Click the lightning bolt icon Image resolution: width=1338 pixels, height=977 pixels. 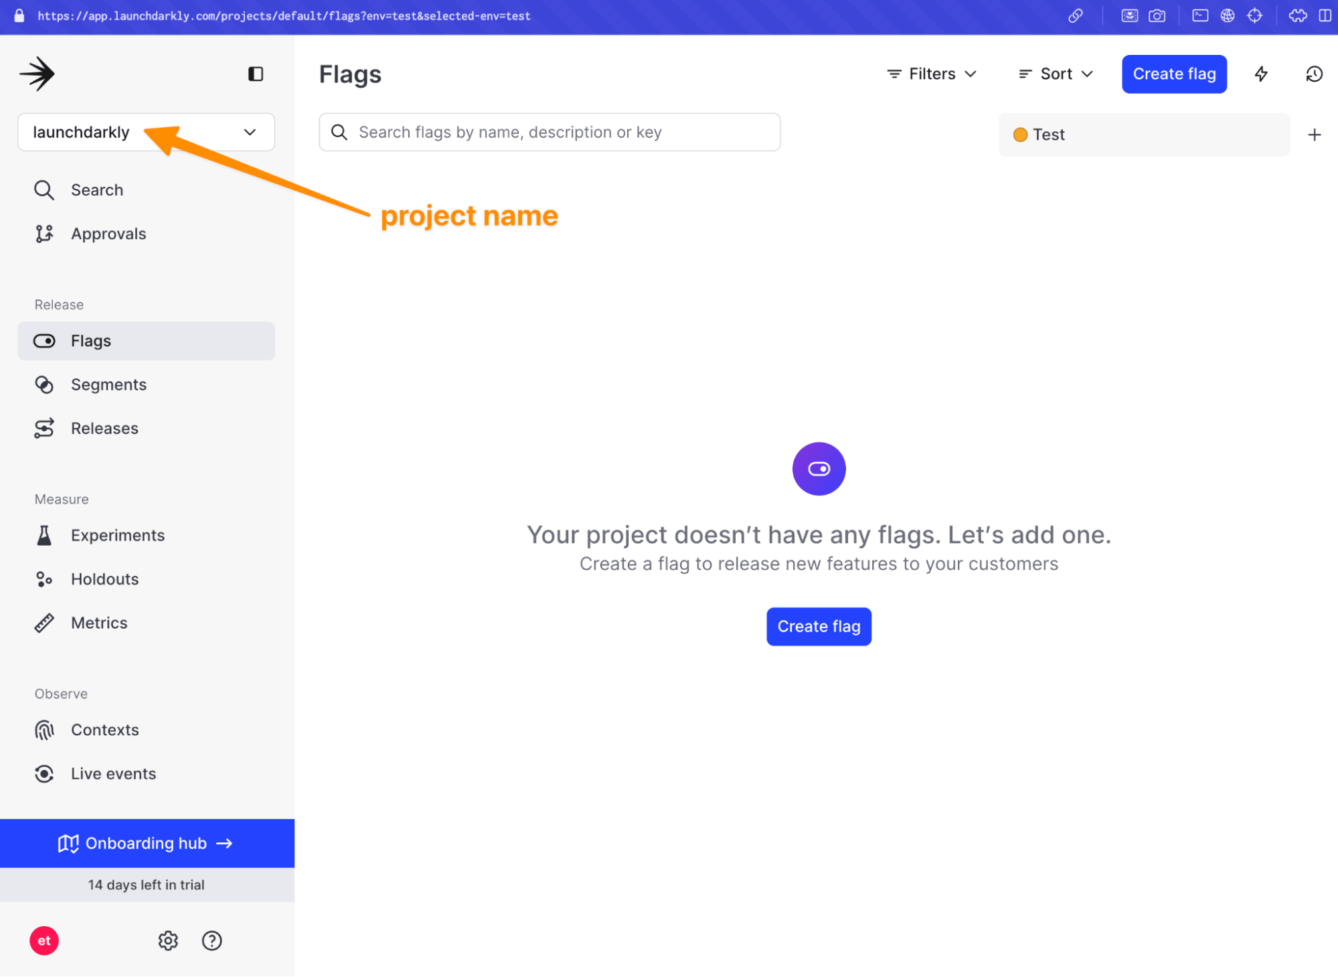click(x=1261, y=74)
